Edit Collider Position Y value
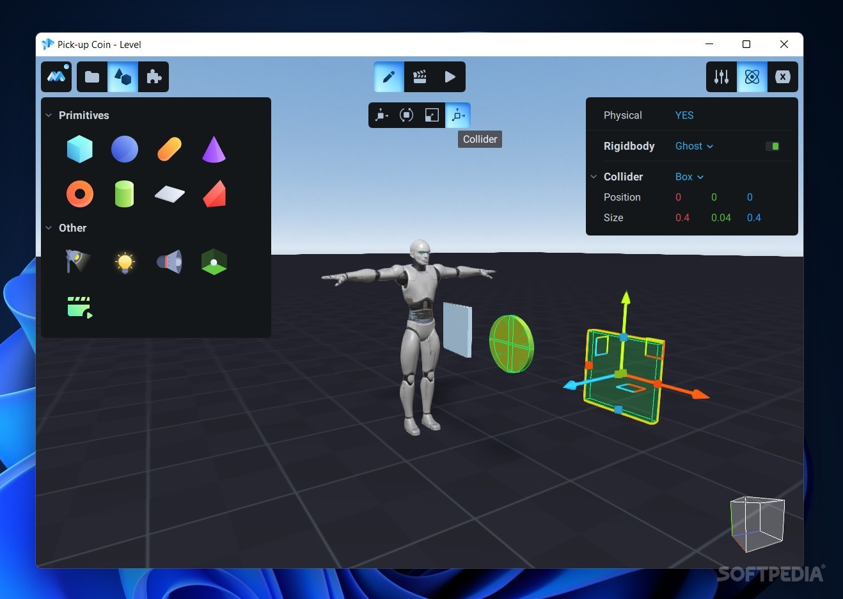The image size is (843, 599). (x=714, y=197)
